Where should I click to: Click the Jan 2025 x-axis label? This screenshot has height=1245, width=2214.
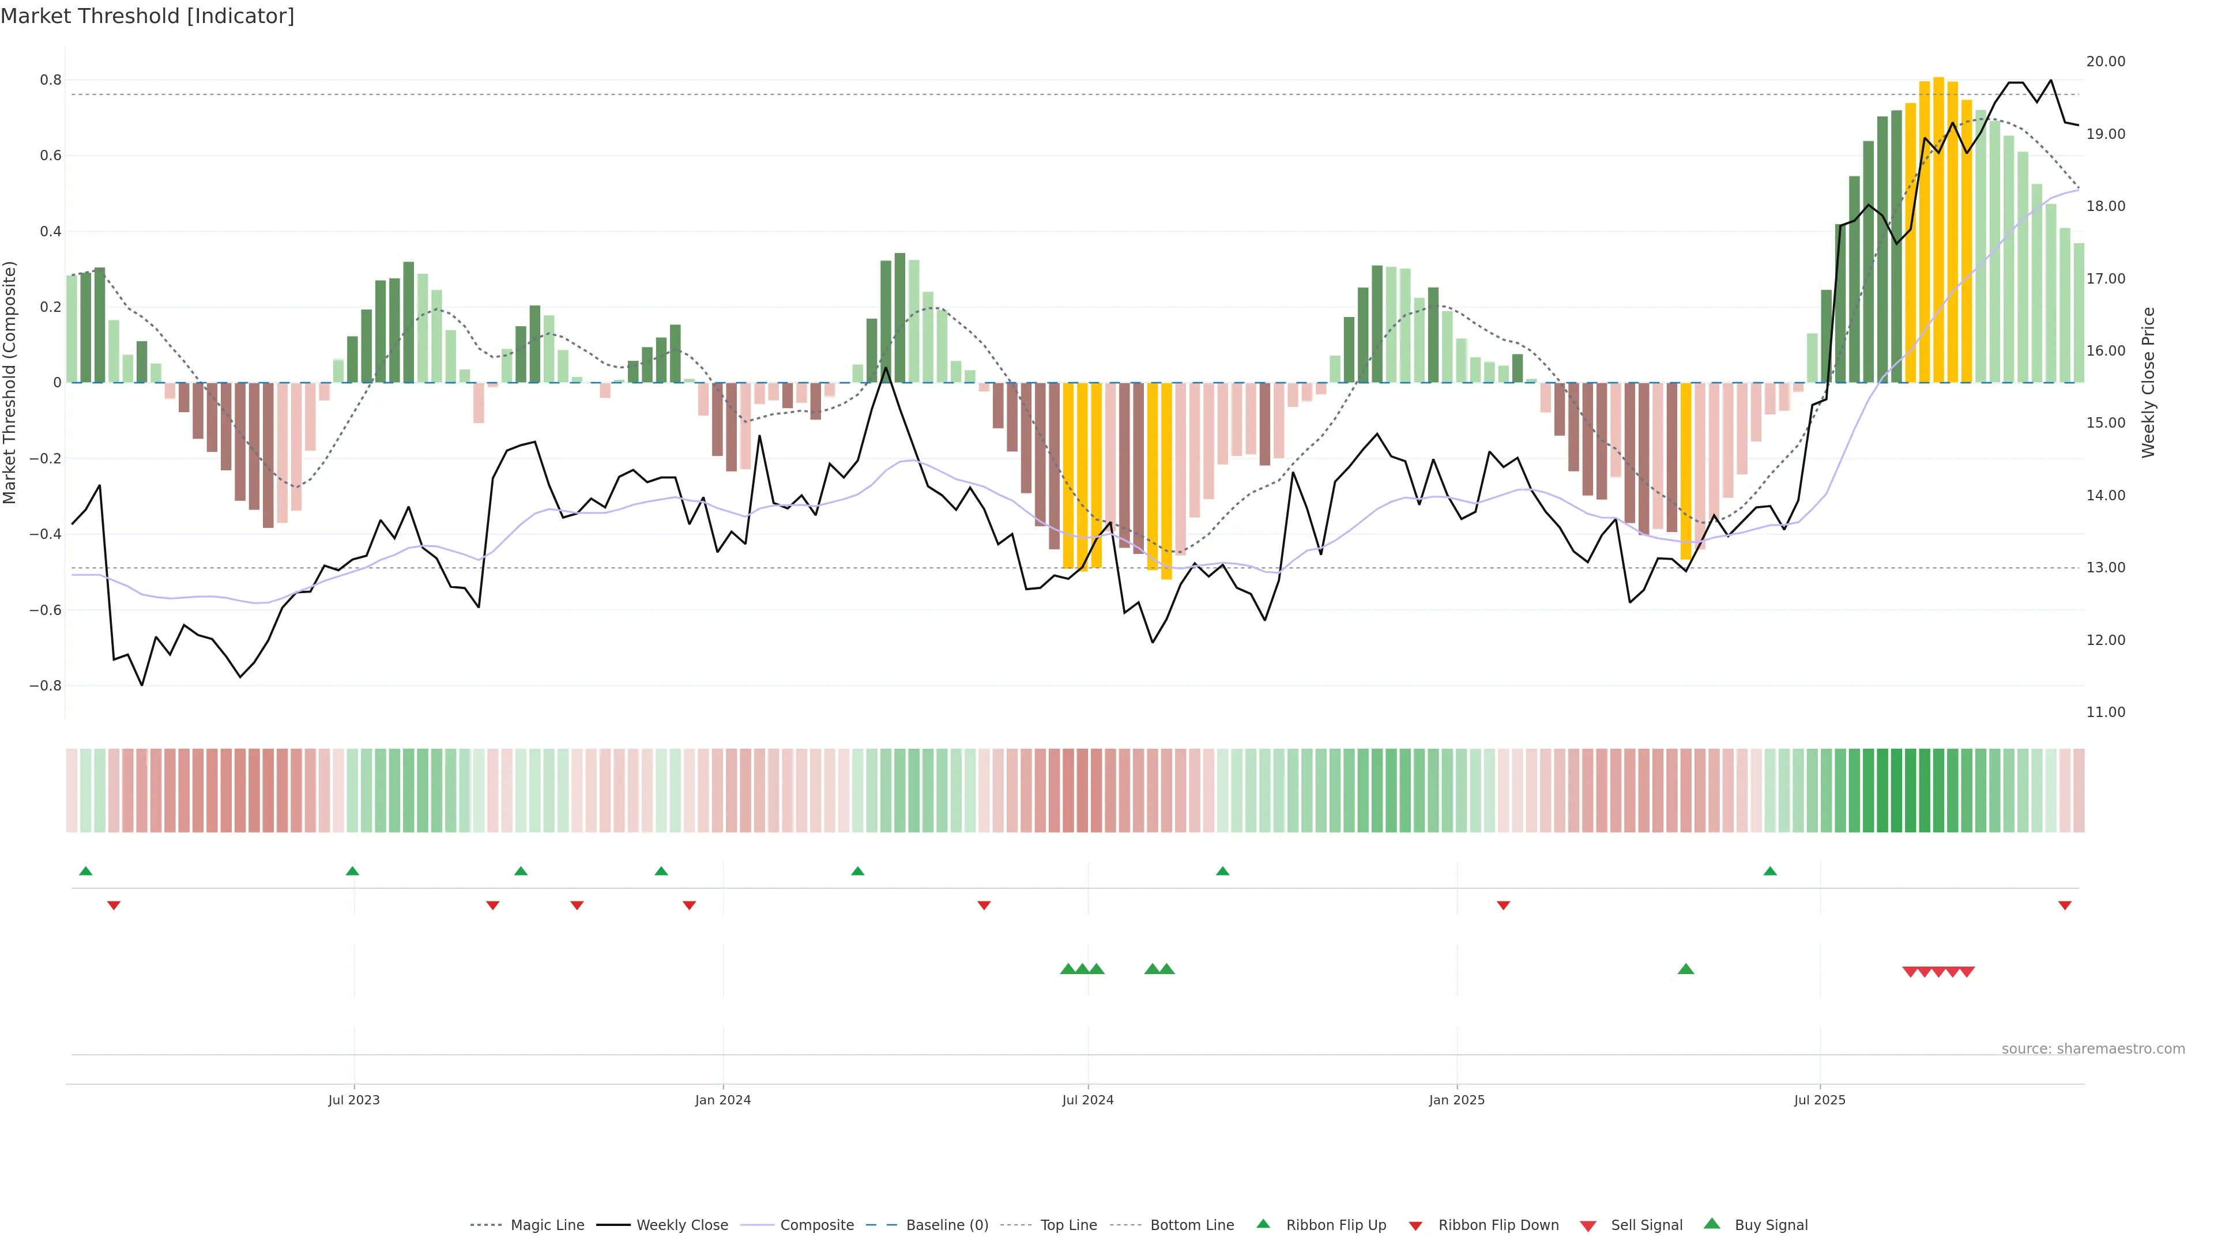[x=1456, y=1100]
